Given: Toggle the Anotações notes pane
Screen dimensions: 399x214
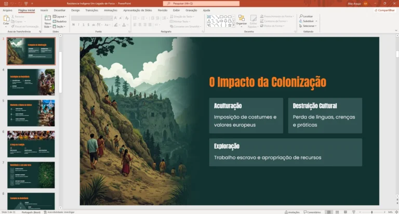Looking at the screenshot, I should 292,212.
